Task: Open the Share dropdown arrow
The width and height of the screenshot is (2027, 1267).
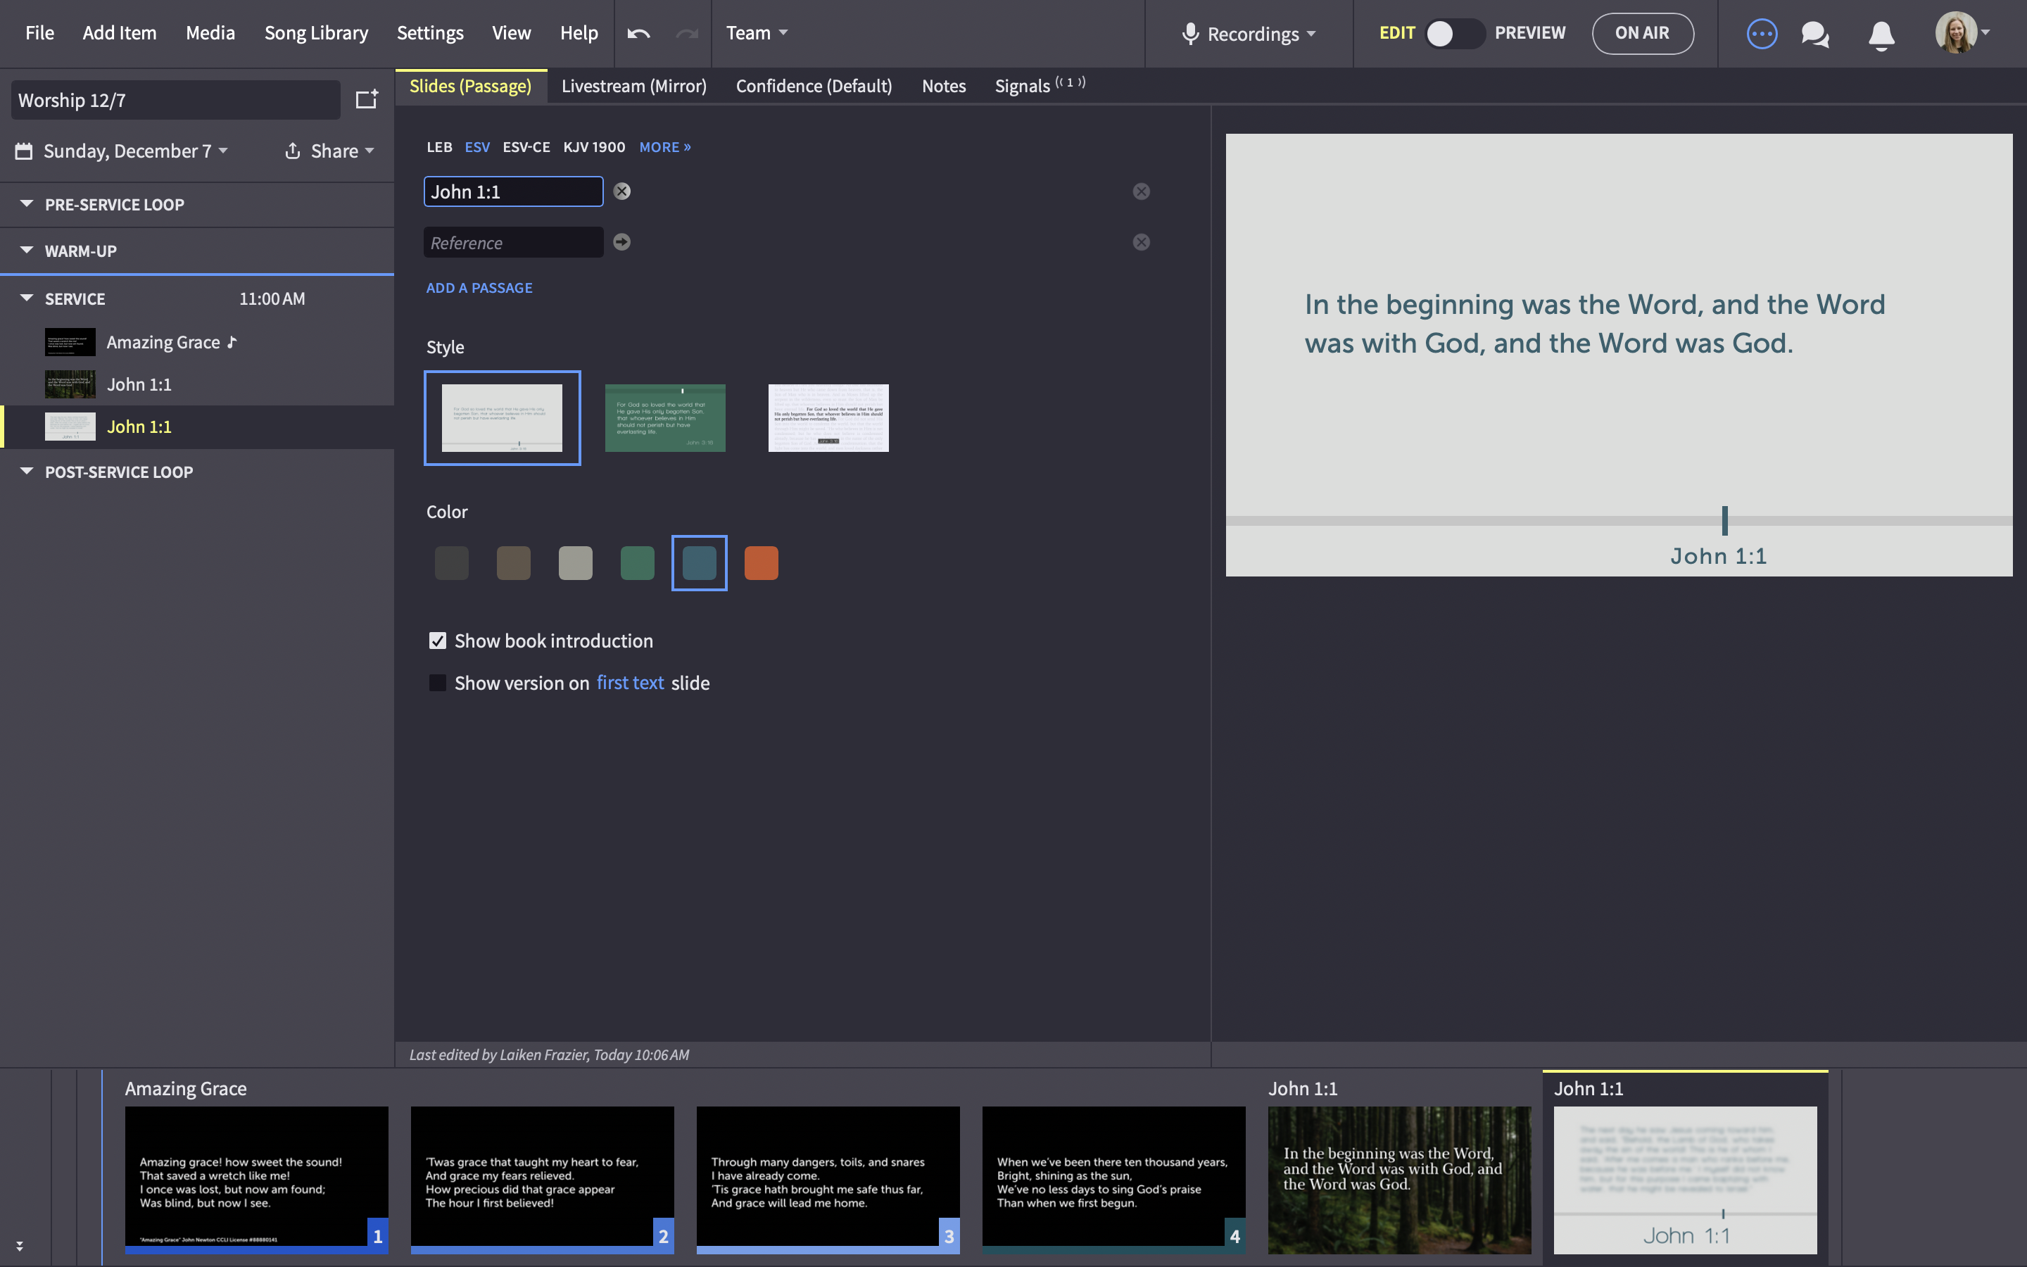Action: pos(370,151)
